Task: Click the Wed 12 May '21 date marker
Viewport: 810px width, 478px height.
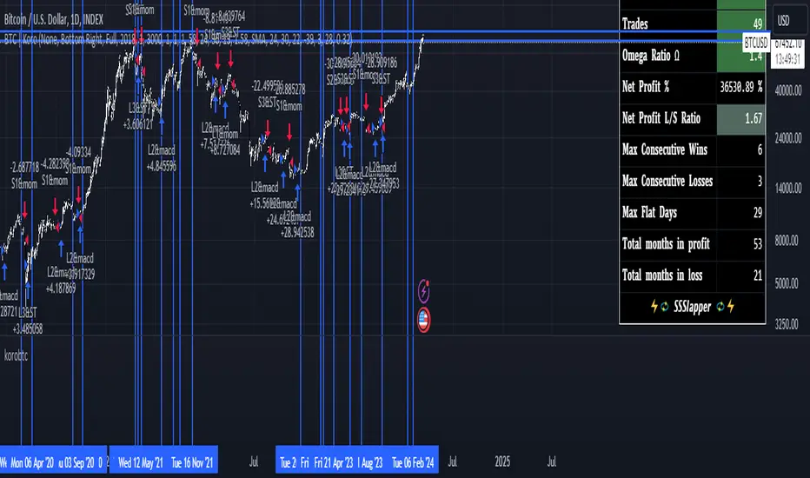Action: coord(140,462)
